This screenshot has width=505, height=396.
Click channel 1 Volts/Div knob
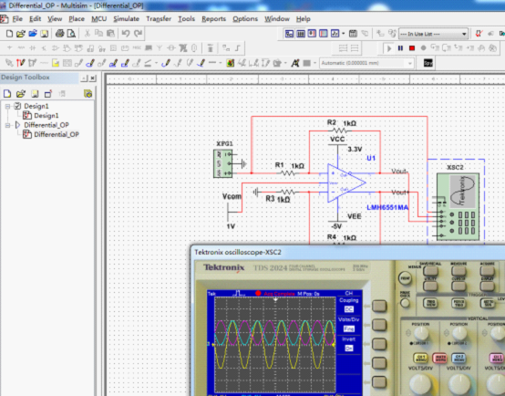point(420,384)
